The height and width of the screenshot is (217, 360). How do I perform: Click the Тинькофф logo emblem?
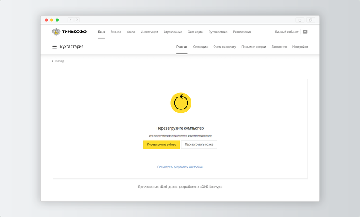(56, 32)
